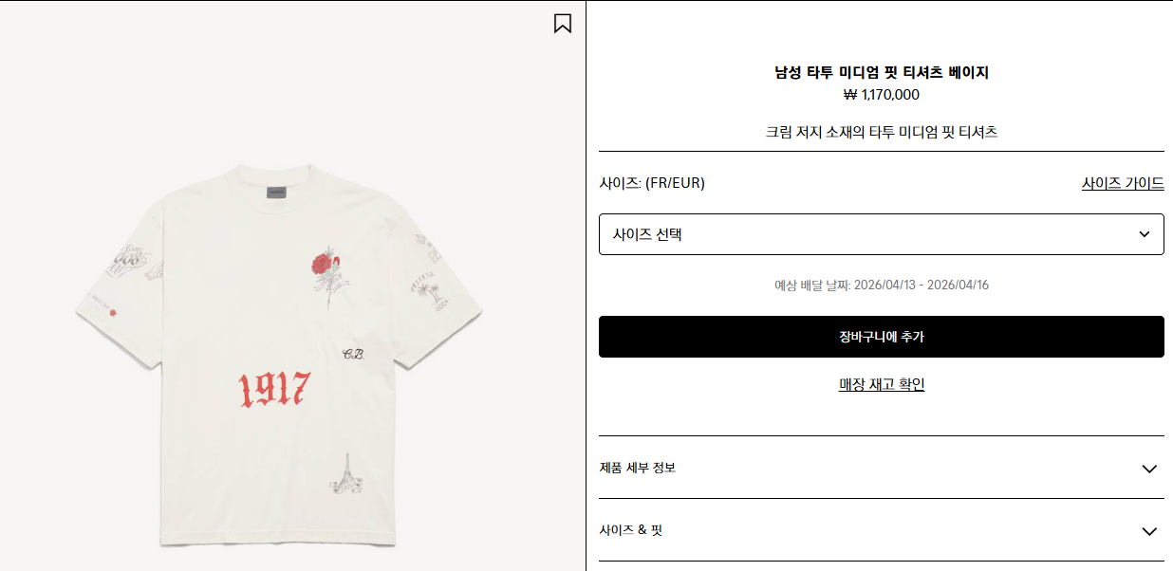Image resolution: width=1173 pixels, height=571 pixels.
Task: Click the ₩ 1,170,000 price text
Action: tap(882, 94)
